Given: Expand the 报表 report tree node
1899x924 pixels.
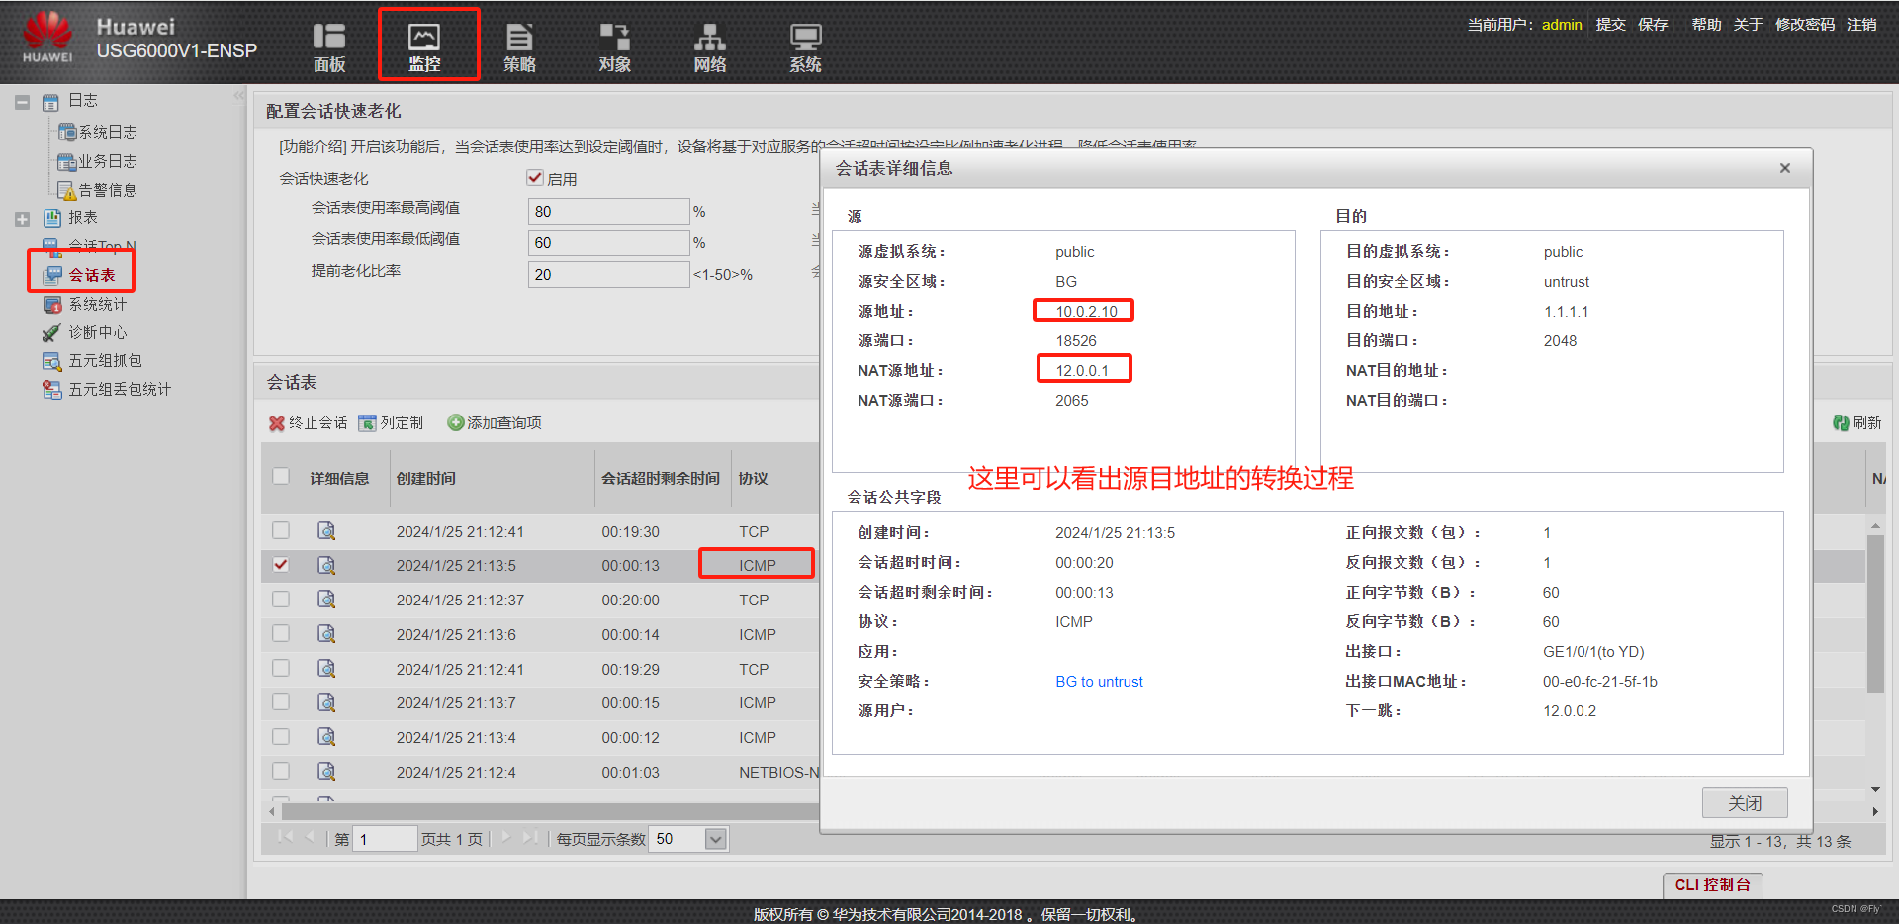Looking at the screenshot, I should click(x=22, y=219).
